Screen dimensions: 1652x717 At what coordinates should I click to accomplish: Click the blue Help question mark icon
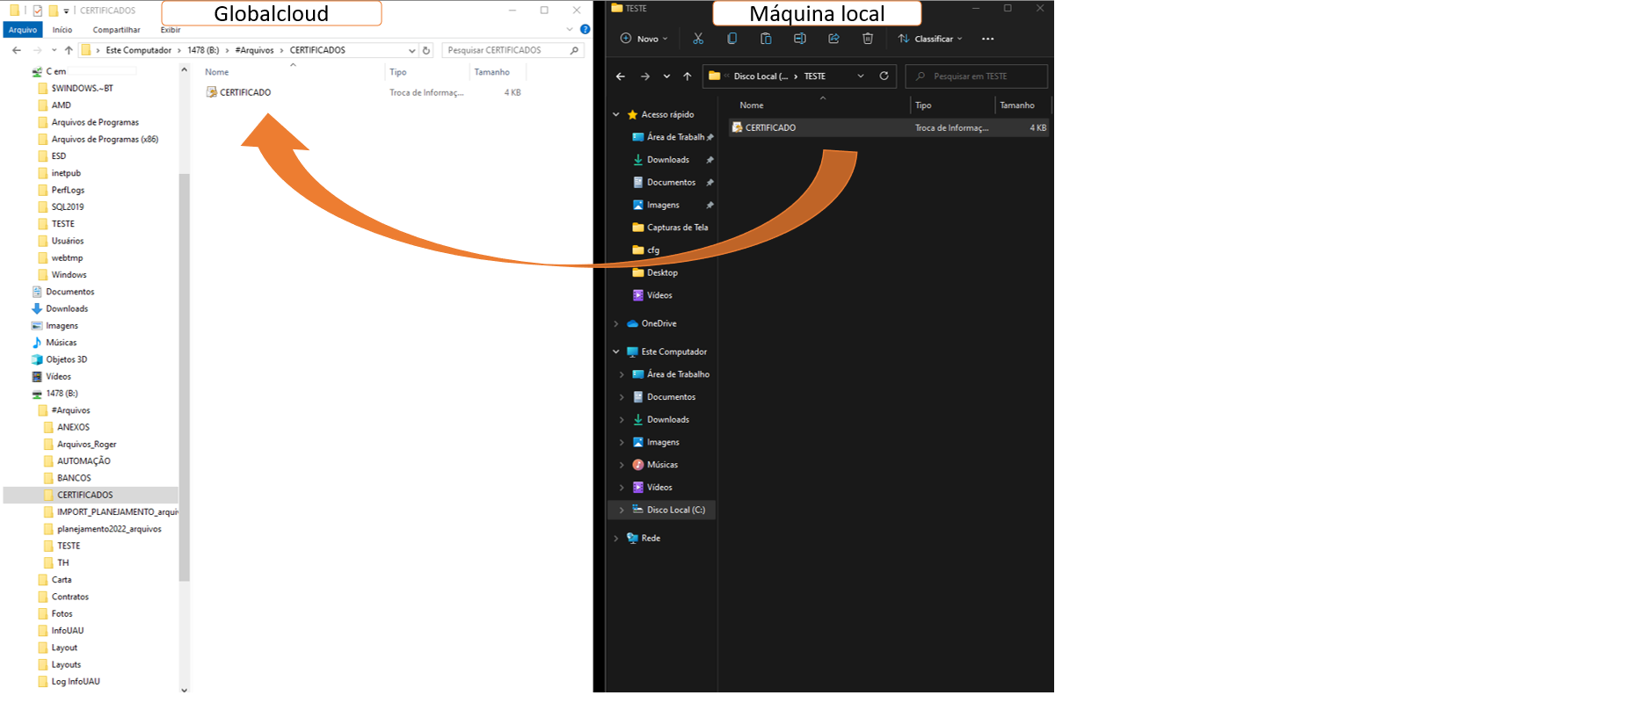pos(585,30)
